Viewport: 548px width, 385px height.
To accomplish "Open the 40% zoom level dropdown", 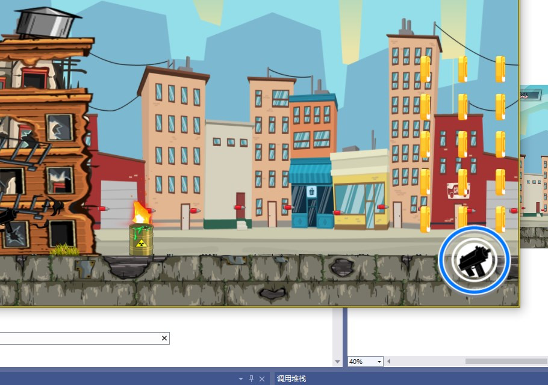I will click(379, 362).
